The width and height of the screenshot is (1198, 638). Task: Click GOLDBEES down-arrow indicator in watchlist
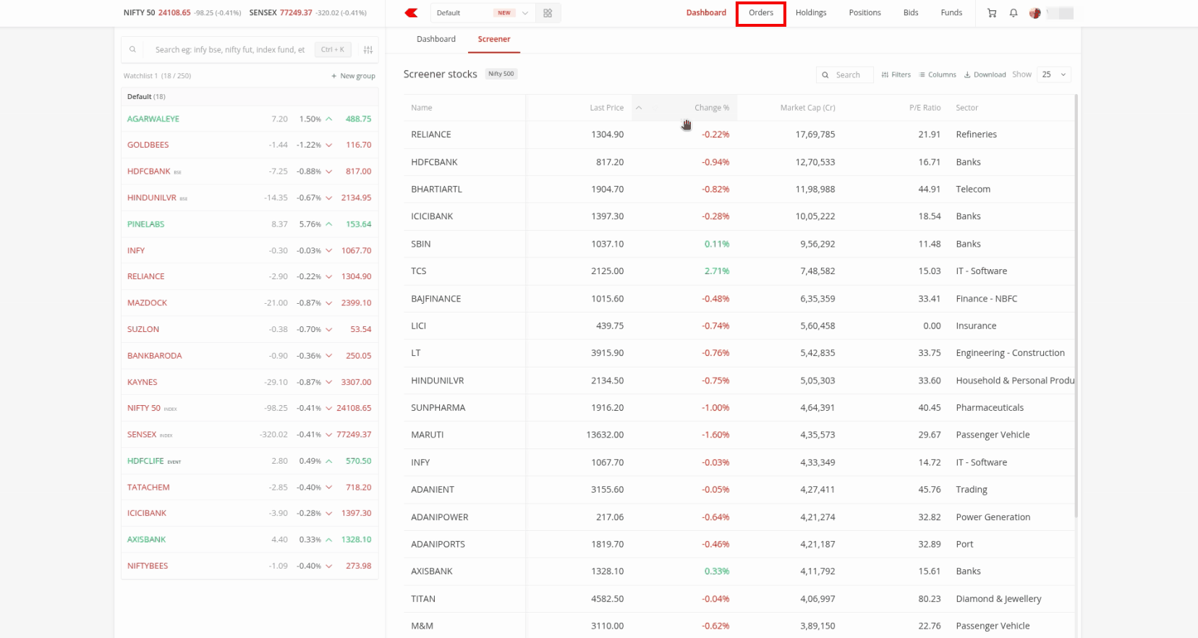(329, 145)
